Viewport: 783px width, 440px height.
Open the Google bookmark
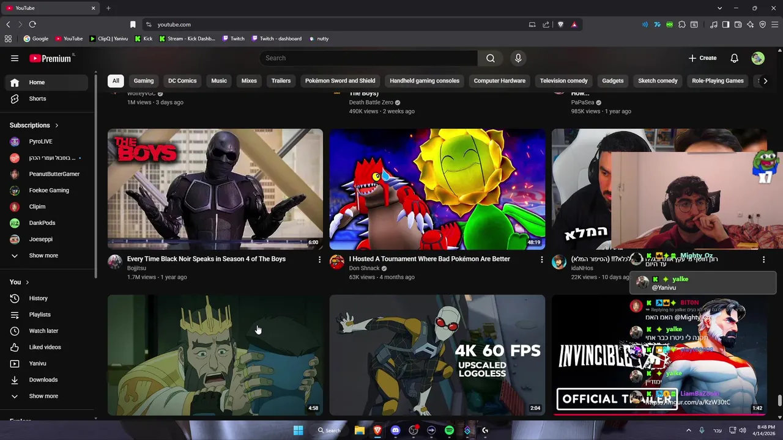coord(35,38)
